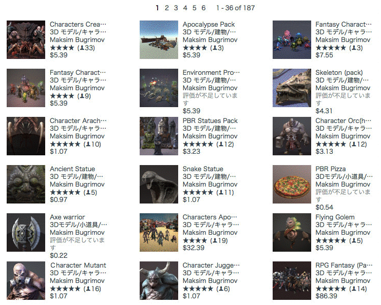Open the Flying Golem thumbnail
Viewport: 381px width, 305px height.
pos(292,232)
